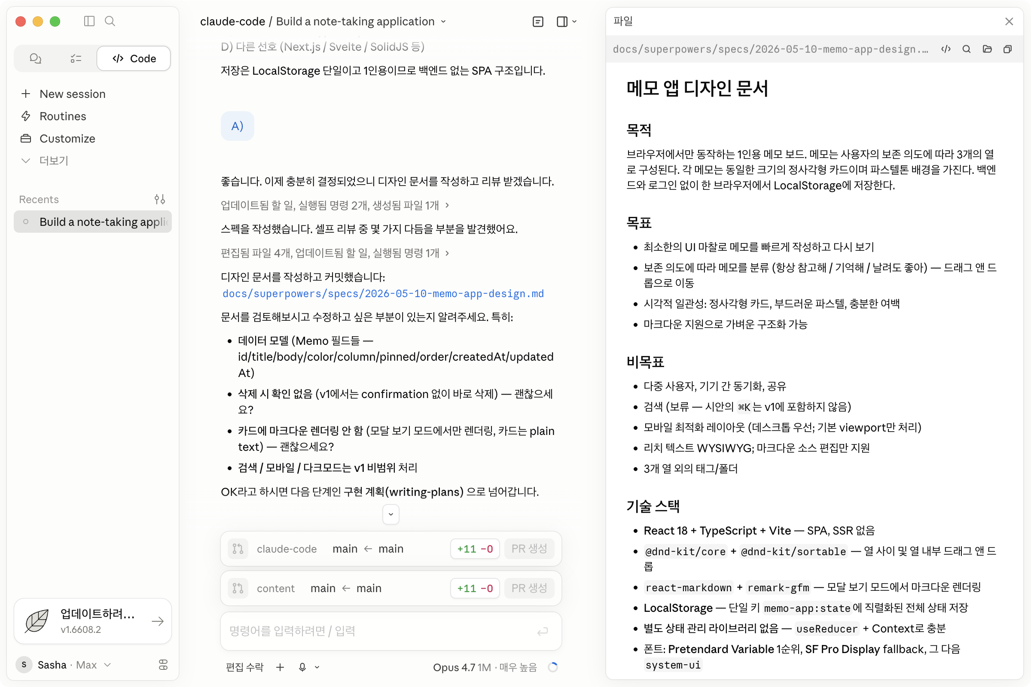The width and height of the screenshot is (1031, 687).
Task: Click the leaf logo in update card
Action: [x=37, y=621]
